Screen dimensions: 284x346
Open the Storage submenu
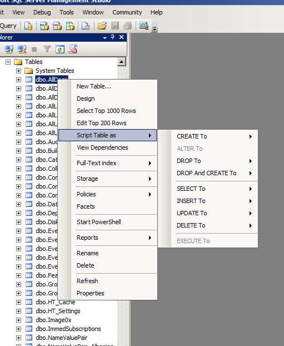pos(108,179)
